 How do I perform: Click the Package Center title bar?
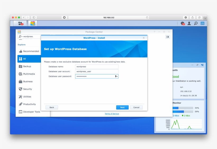(x=94, y=32)
